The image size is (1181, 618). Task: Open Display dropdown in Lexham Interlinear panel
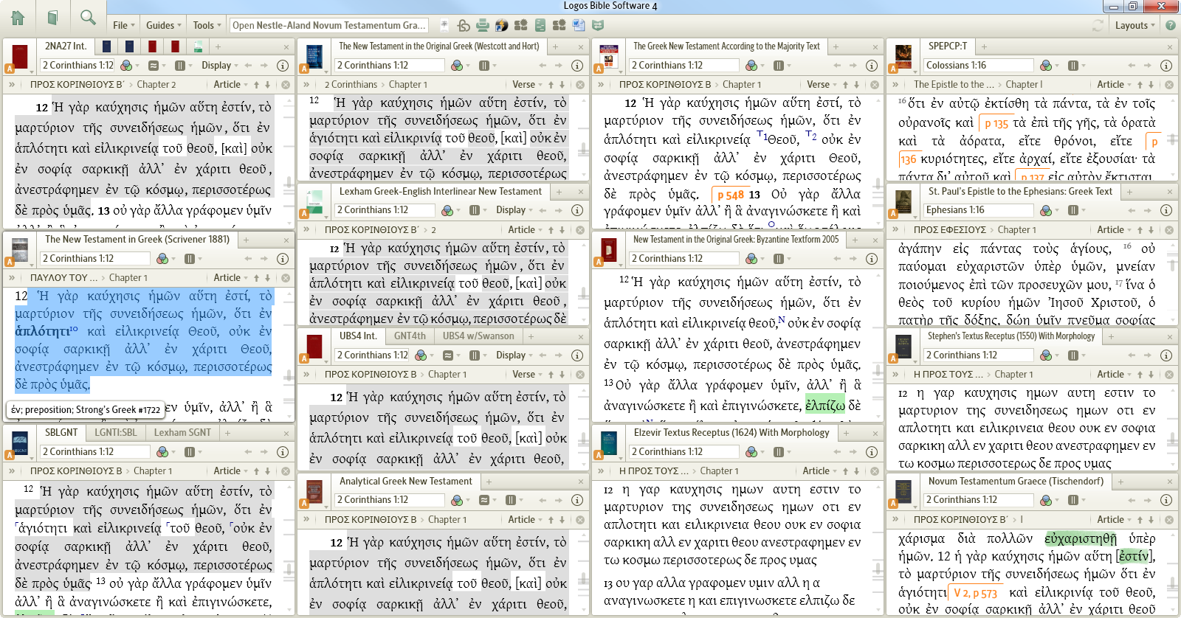point(514,210)
